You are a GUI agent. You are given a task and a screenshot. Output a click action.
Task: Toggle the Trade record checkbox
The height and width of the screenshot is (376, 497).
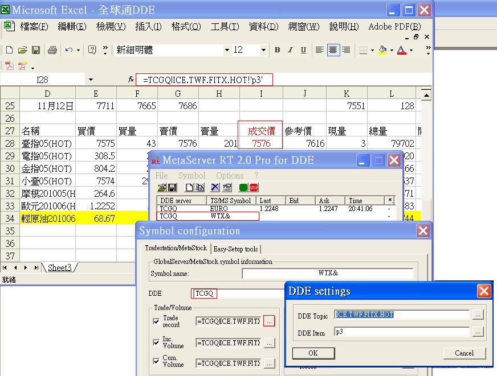pos(156,321)
